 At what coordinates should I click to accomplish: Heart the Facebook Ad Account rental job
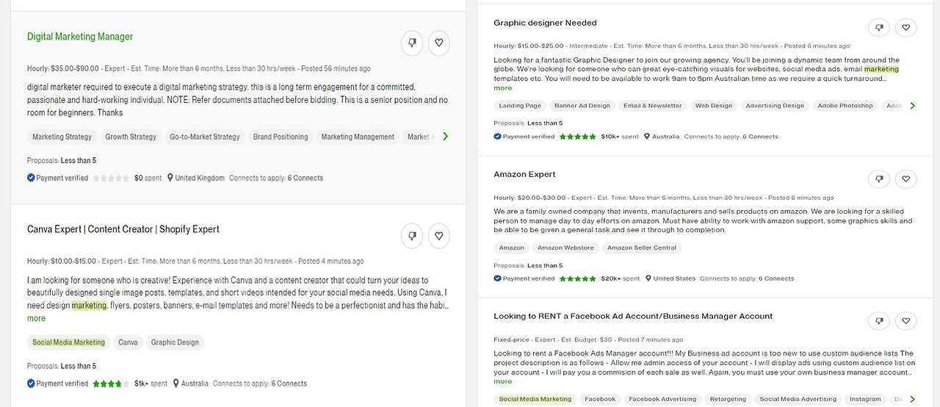(906, 321)
